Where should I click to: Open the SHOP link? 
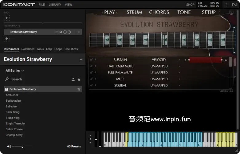tap(190, 5)
